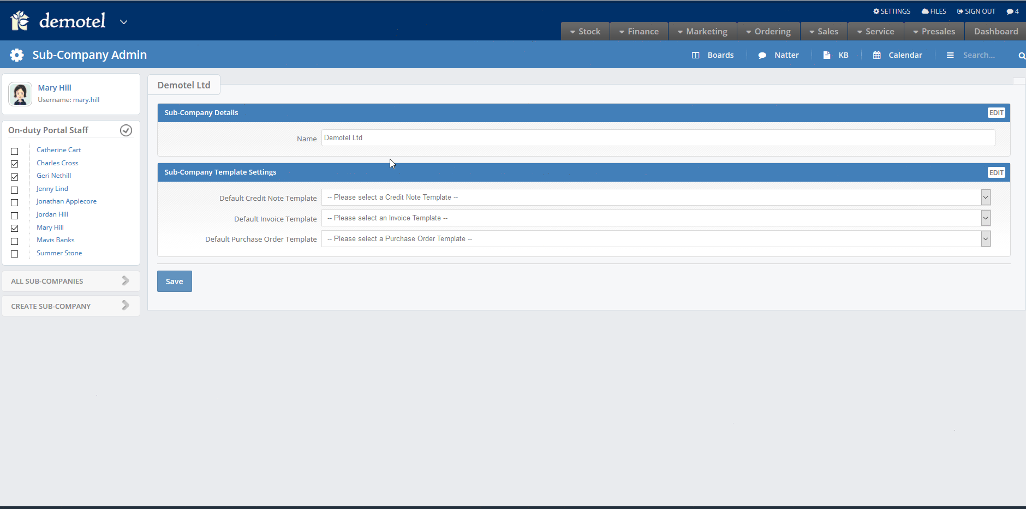
Task: Toggle Catherine Cart on-duty checkbox
Action: (x=15, y=151)
